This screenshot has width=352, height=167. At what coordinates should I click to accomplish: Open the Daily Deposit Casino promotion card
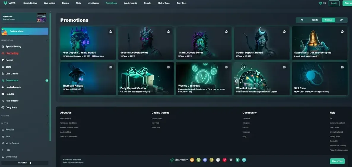coord(146,79)
